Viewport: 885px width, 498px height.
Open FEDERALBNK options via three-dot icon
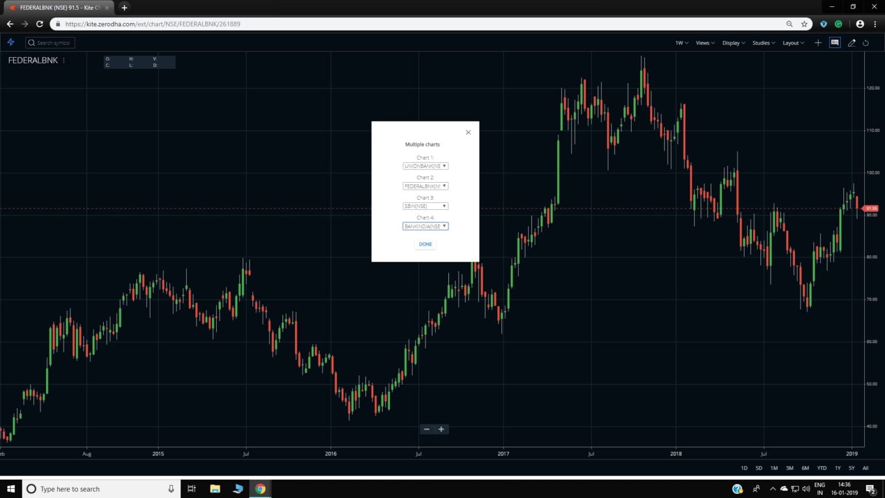63,60
